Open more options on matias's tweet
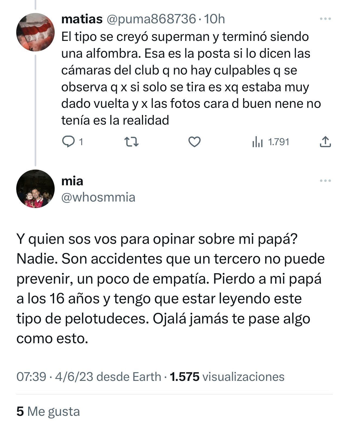 click(x=325, y=19)
